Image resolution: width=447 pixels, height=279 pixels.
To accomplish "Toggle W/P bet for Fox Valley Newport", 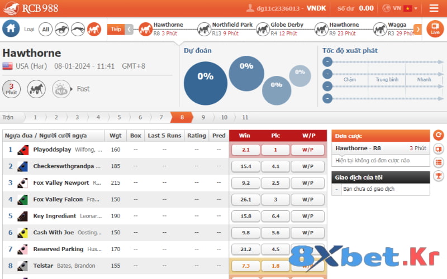I will coord(307,183).
